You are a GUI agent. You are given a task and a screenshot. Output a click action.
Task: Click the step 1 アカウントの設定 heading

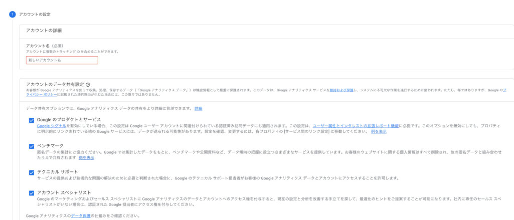coord(35,15)
